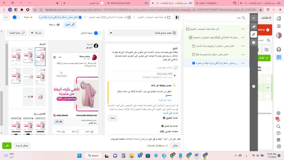
Task: Open the help question mark icon
Action: [278, 133]
